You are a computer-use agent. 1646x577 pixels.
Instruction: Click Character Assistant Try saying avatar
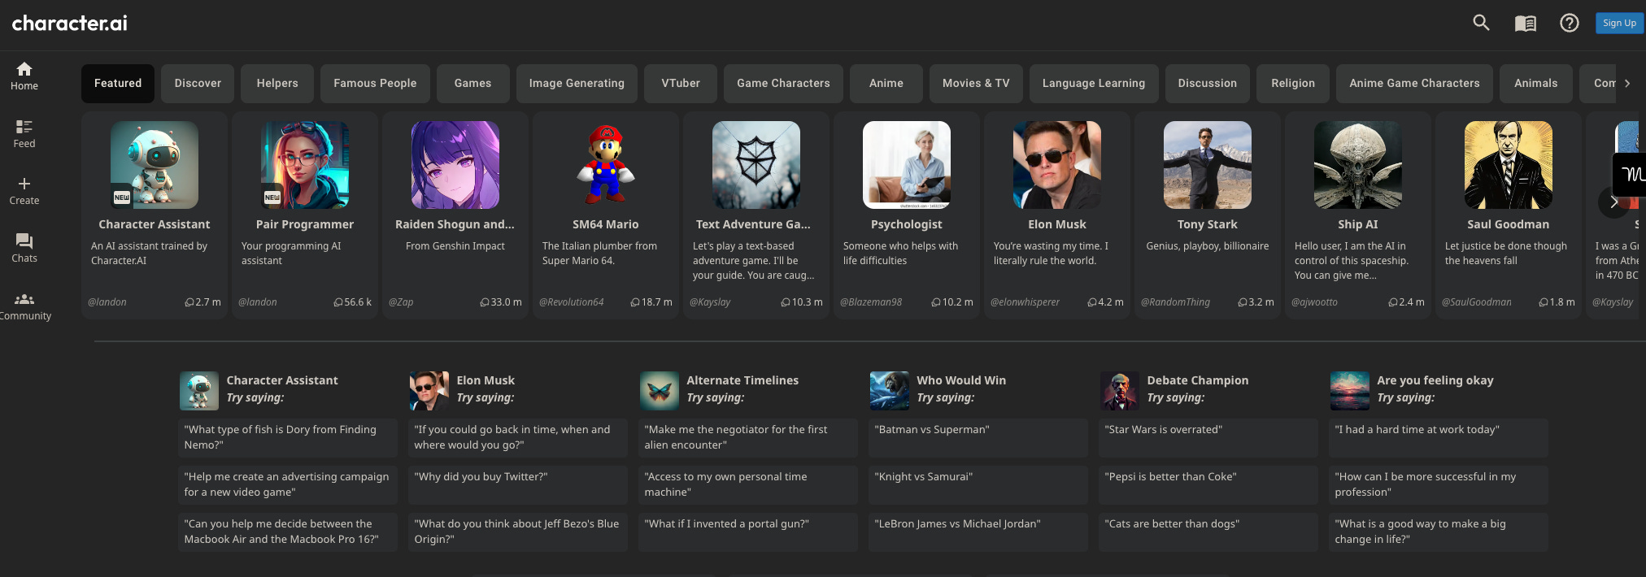coord(199,391)
